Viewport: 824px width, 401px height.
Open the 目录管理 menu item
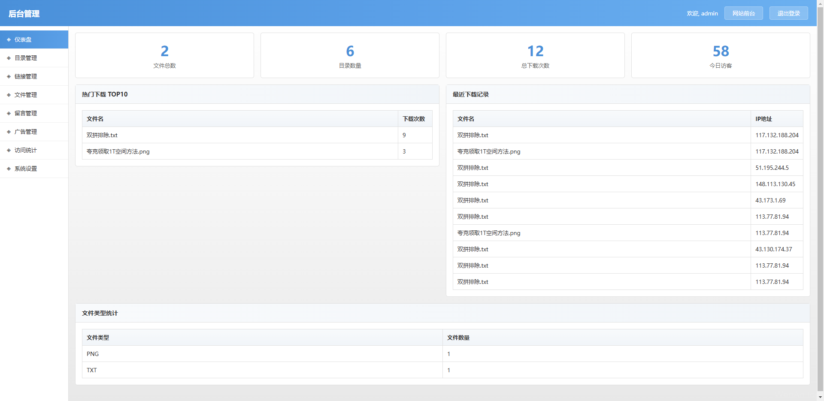click(26, 58)
